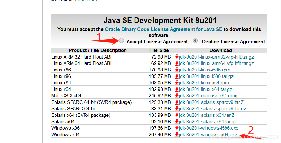Click the 197.66 MB file size

coord(160,128)
